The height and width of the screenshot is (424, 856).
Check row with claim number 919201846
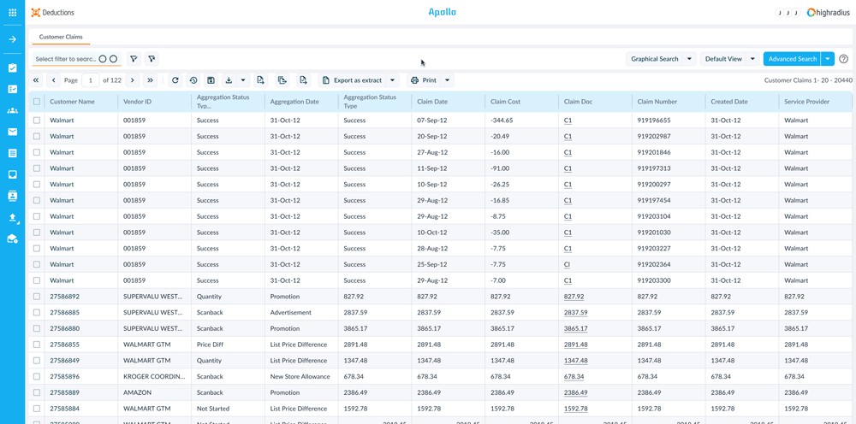(x=37, y=152)
